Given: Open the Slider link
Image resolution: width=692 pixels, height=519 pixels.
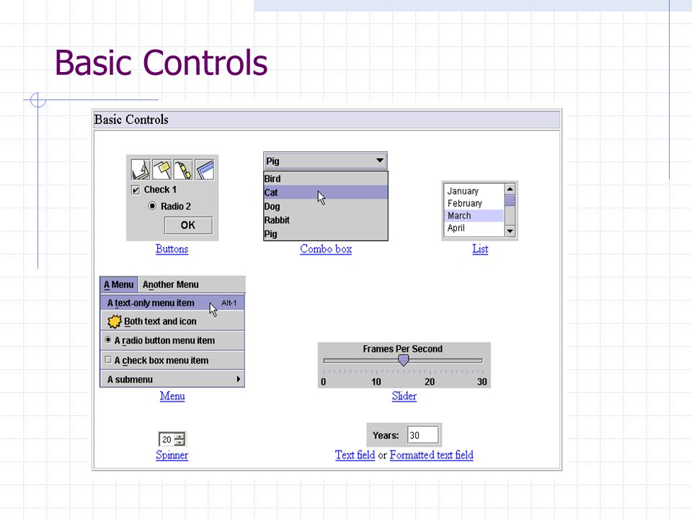Looking at the screenshot, I should tap(404, 396).
